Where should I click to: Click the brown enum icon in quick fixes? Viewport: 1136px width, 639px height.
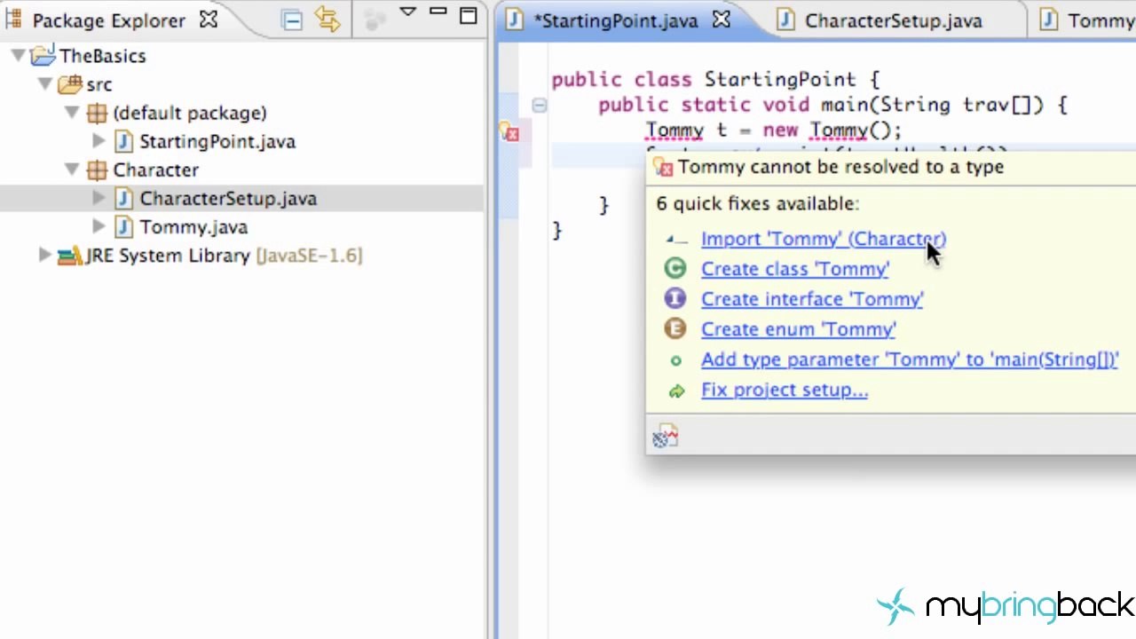675,329
